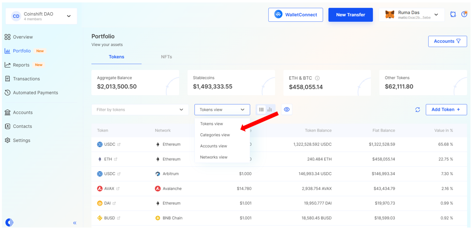The width and height of the screenshot is (472, 229).
Task: Switch to list layout view toggle
Action: [262, 109]
